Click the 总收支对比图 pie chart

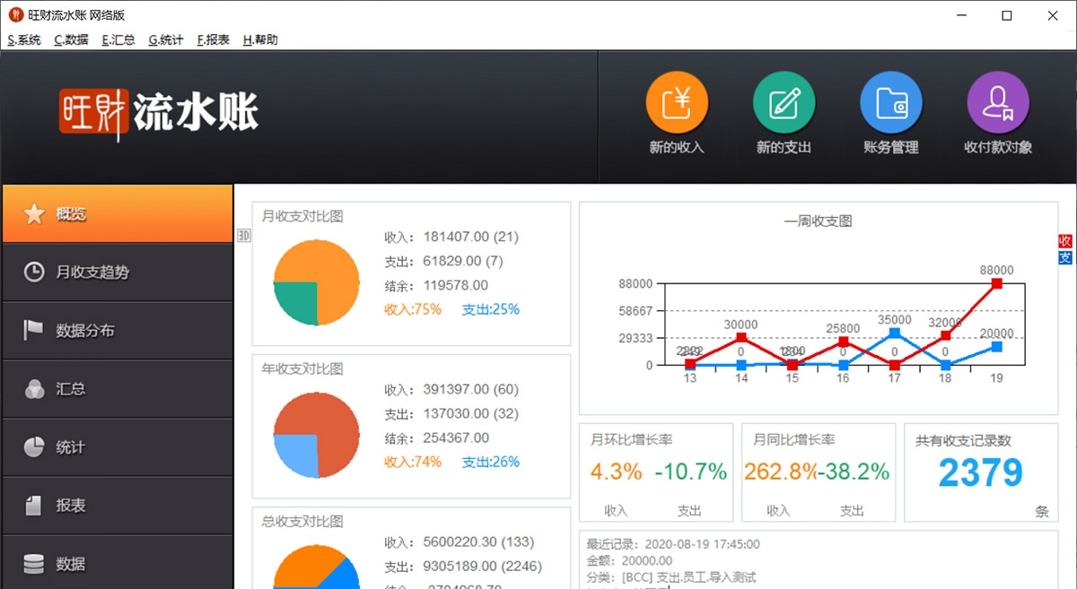[x=316, y=567]
